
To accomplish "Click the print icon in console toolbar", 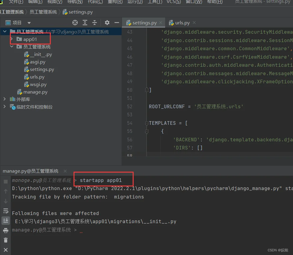I will point(6,230).
